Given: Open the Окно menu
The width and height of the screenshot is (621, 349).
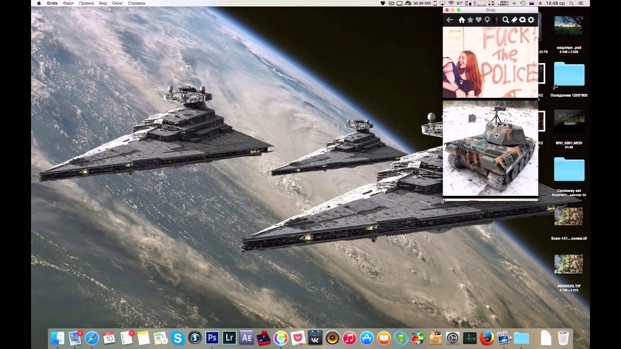Looking at the screenshot, I should tap(117, 3).
